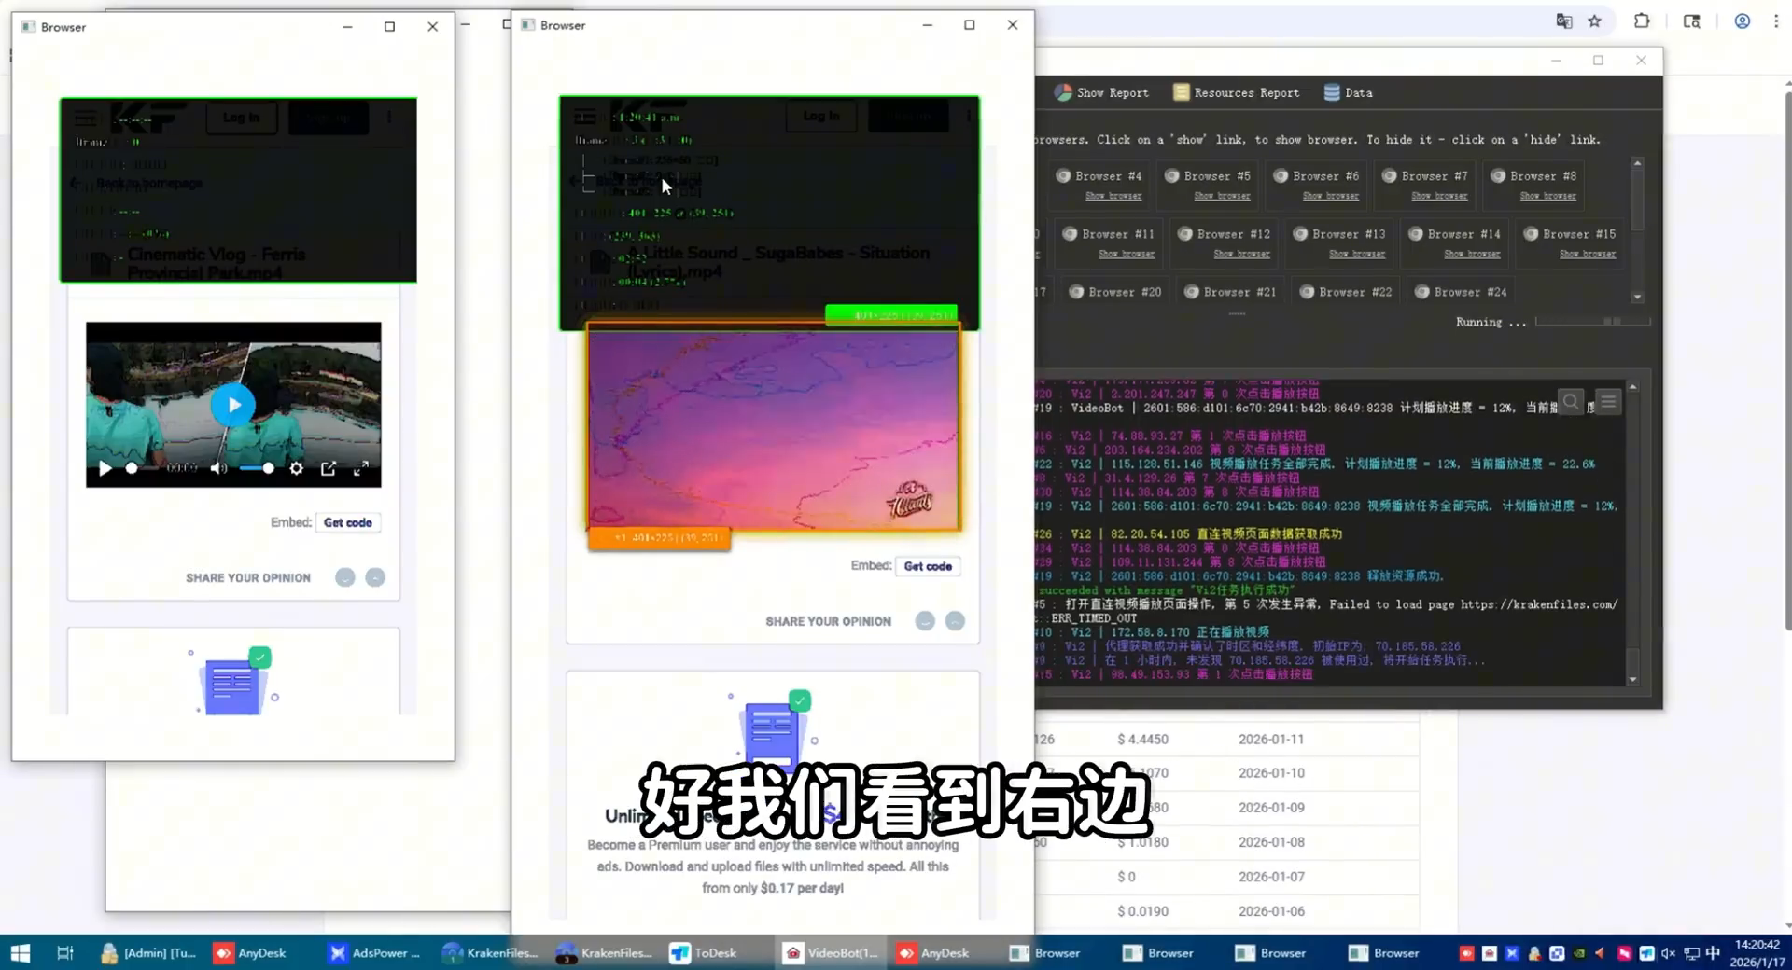The image size is (1792, 970).
Task: Click the Browser #22 chrome icon
Action: coord(1307,292)
